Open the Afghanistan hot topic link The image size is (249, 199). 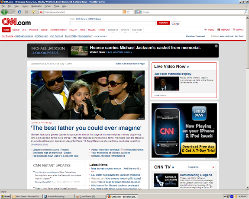point(42,36)
